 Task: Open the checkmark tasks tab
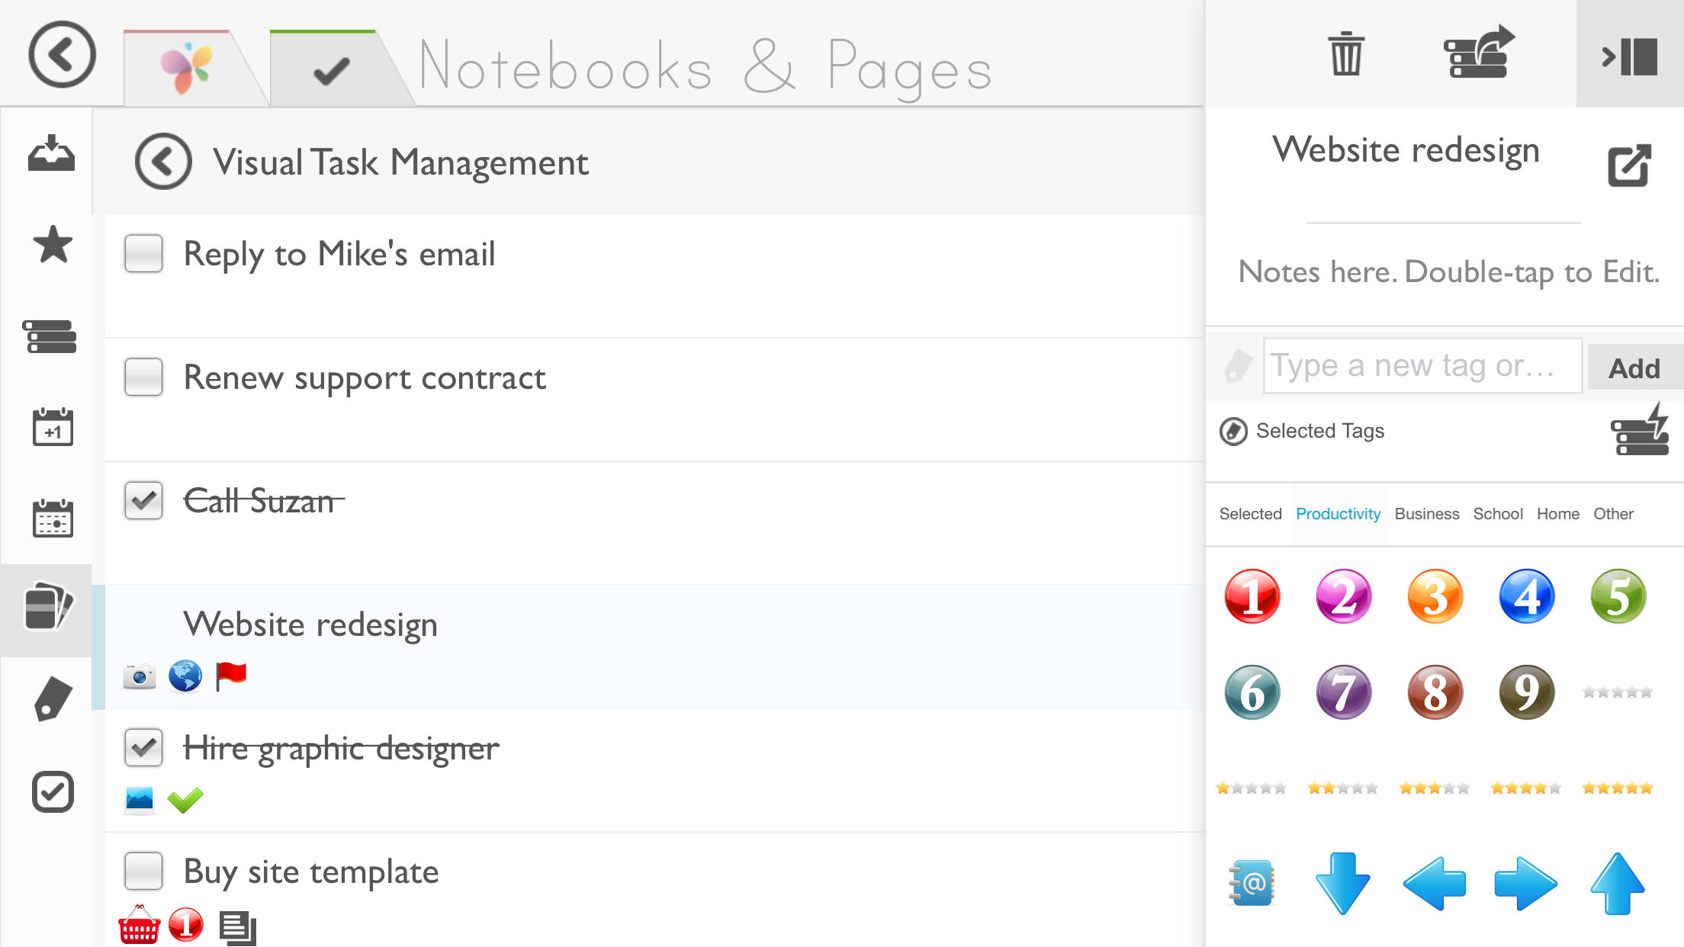pos(331,71)
